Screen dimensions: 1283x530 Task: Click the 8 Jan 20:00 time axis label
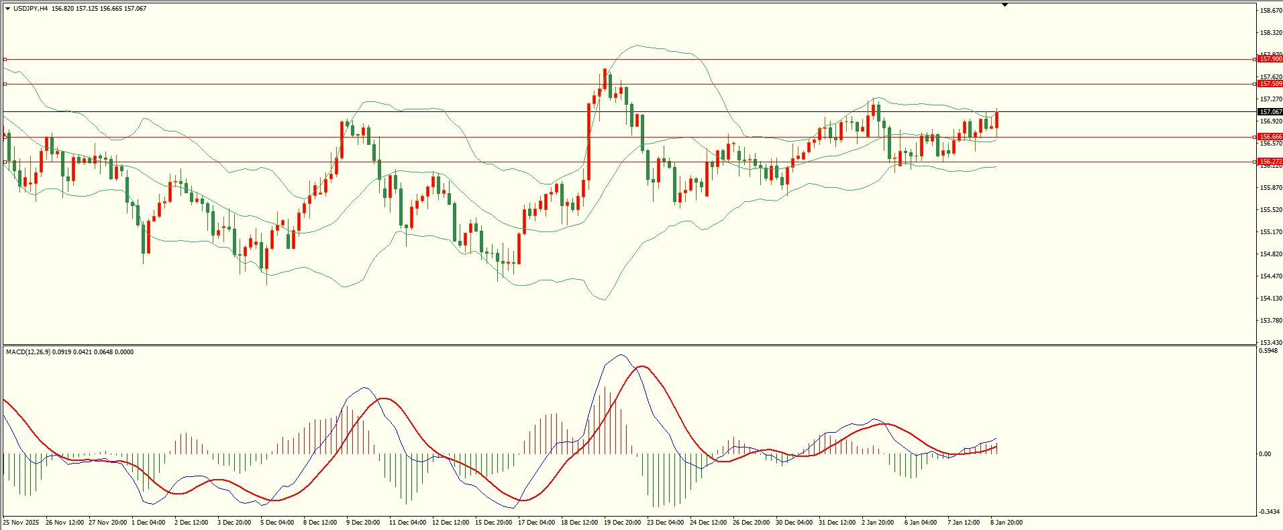pyautogui.click(x=1007, y=523)
